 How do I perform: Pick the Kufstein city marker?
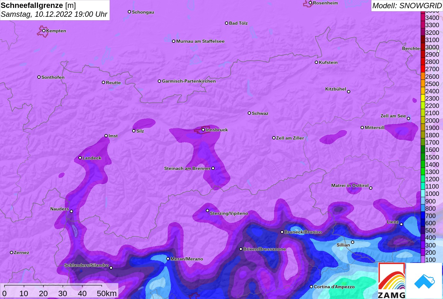pos(316,62)
